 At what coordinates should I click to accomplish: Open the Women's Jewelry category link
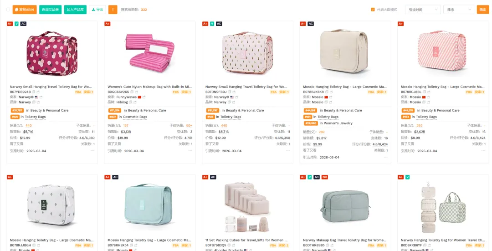point(338,123)
